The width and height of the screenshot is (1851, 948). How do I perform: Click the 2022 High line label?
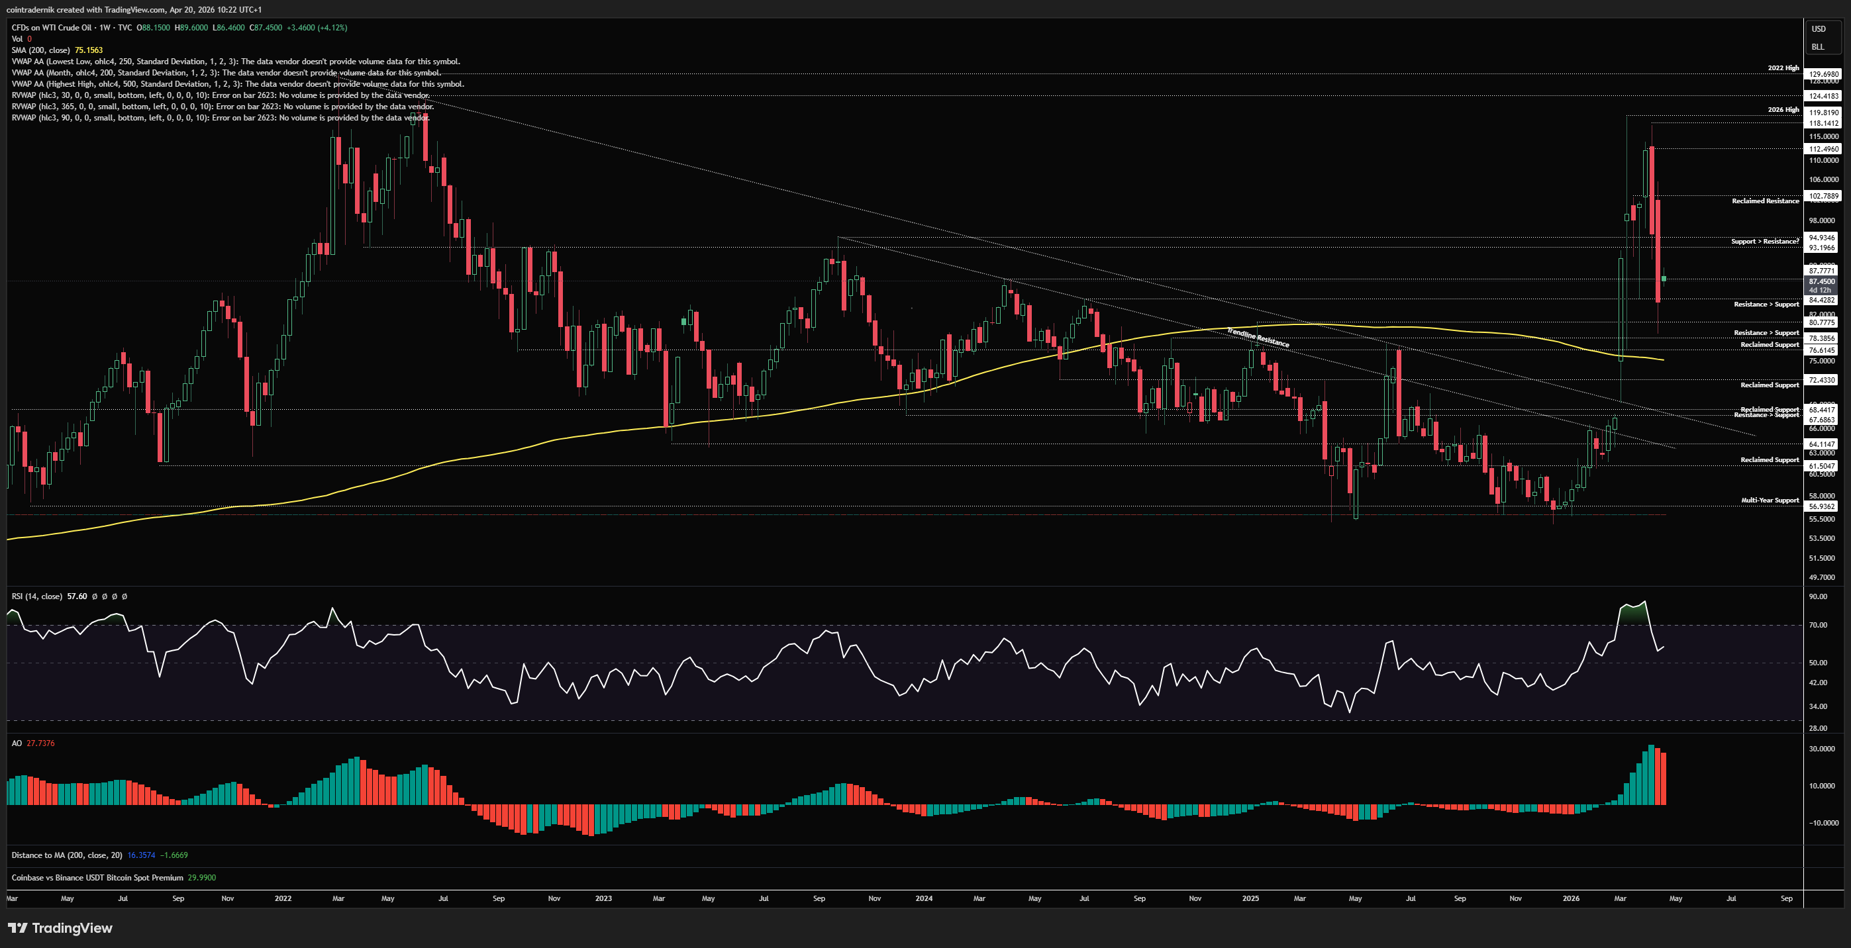point(1783,68)
